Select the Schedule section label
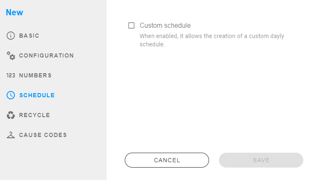This screenshot has width=321, height=180. pyautogui.click(x=37, y=95)
